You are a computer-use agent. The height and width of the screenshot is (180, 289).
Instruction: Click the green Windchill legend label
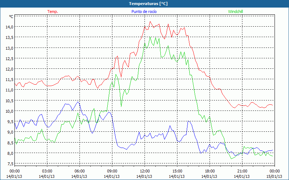click(235, 12)
